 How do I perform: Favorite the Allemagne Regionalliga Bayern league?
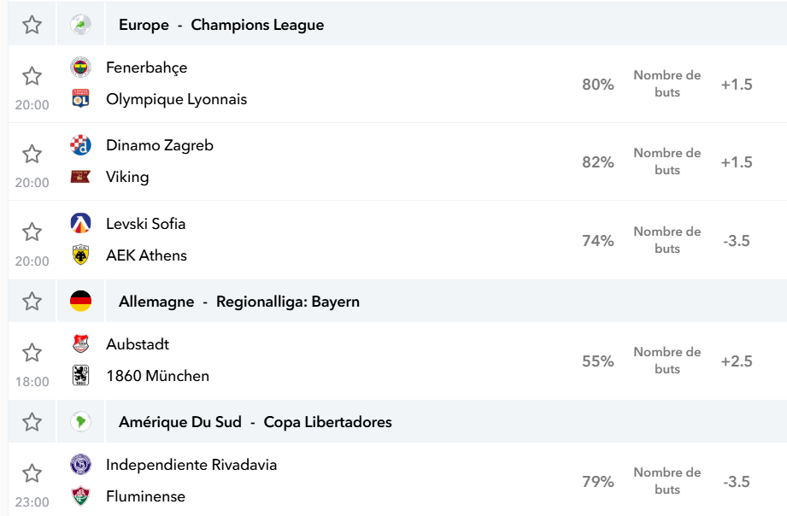click(32, 302)
